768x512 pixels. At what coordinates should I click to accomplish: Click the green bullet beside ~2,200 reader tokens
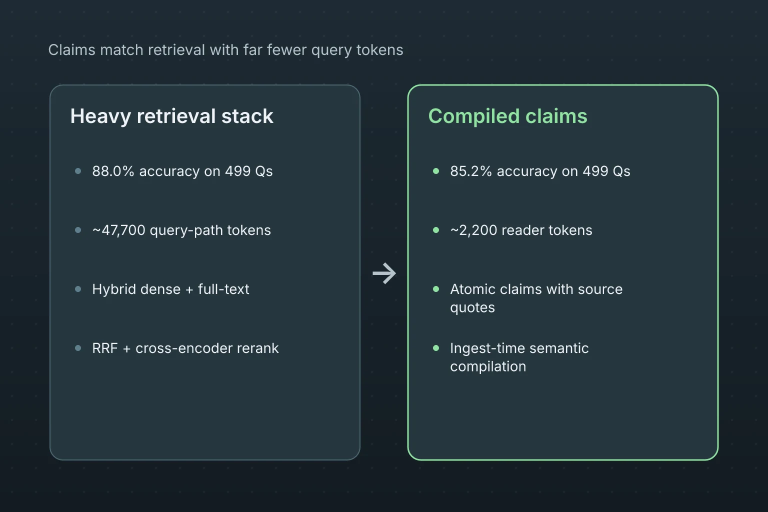click(436, 230)
